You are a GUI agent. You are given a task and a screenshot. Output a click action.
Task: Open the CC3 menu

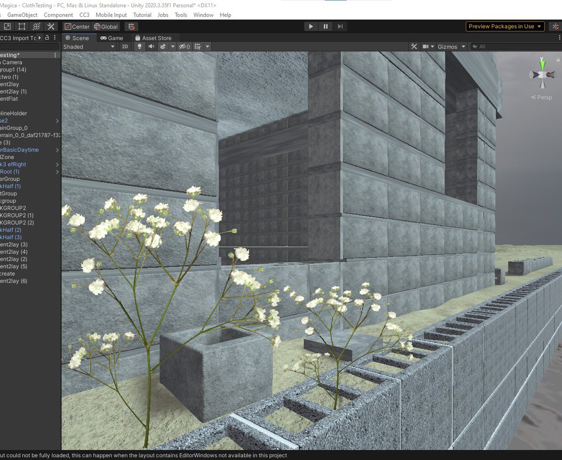[x=84, y=15]
